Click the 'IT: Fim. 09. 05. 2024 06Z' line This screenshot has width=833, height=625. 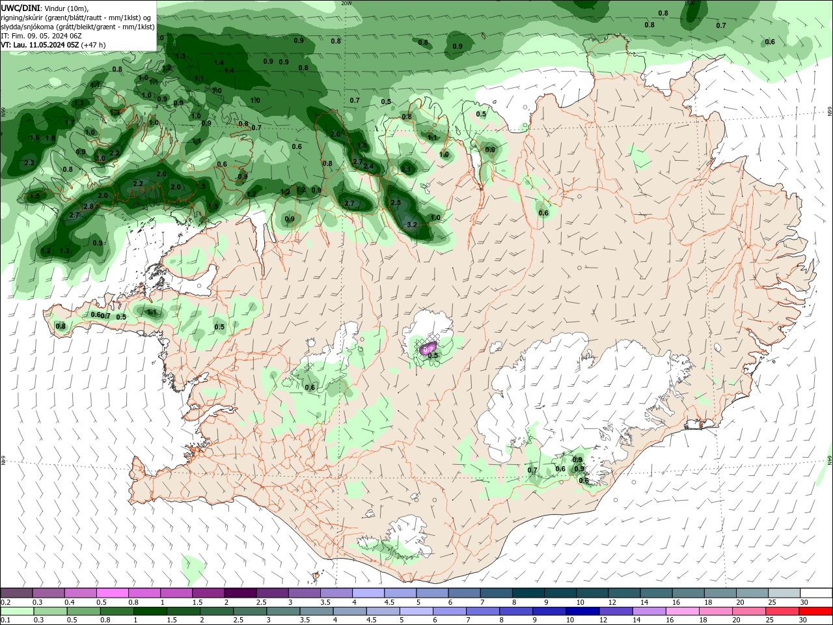click(x=41, y=36)
